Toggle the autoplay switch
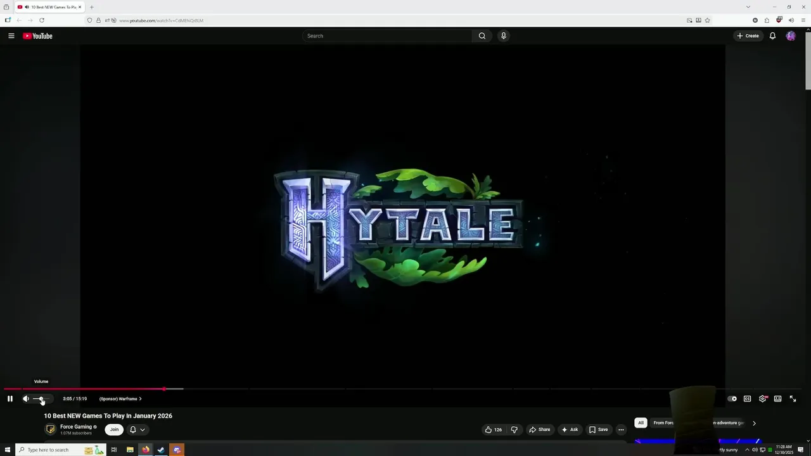 (x=732, y=399)
